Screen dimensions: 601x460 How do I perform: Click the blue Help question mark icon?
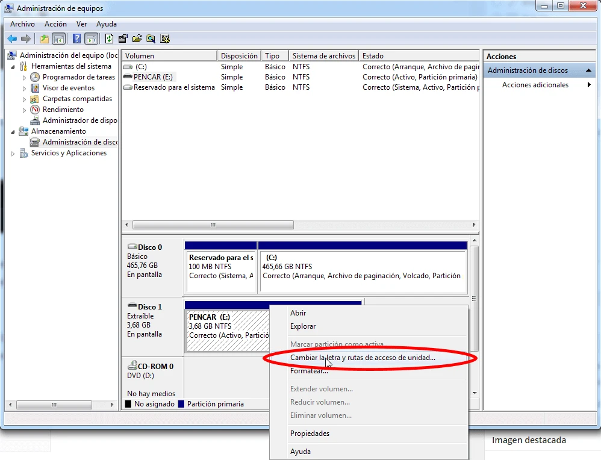tap(76, 39)
